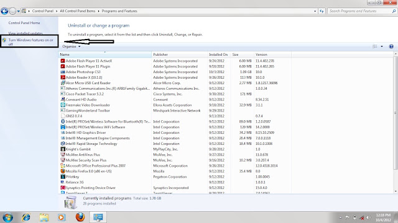
Task: Click the search magnifier icon
Action: (x=394, y=11)
